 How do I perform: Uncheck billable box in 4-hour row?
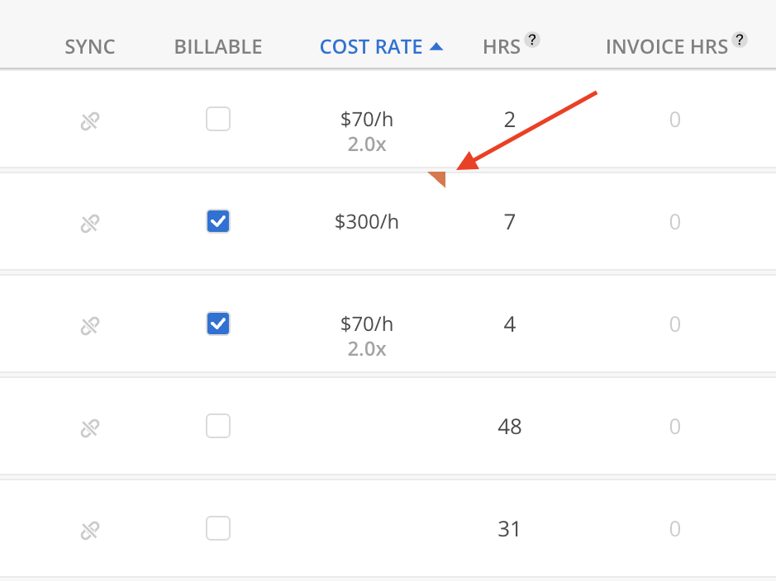point(218,324)
